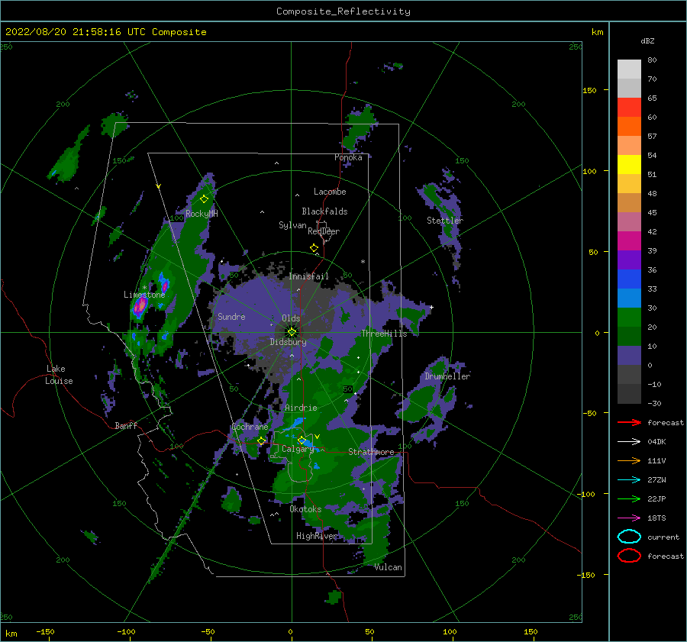Click the yellow marker near Cochrane
Image resolution: width=687 pixels, height=642 pixels.
[x=261, y=440]
